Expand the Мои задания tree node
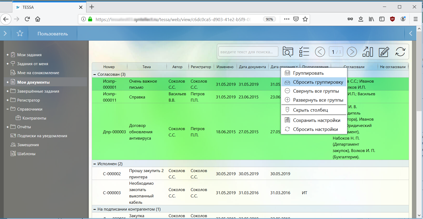 pyautogui.click(x=8, y=55)
